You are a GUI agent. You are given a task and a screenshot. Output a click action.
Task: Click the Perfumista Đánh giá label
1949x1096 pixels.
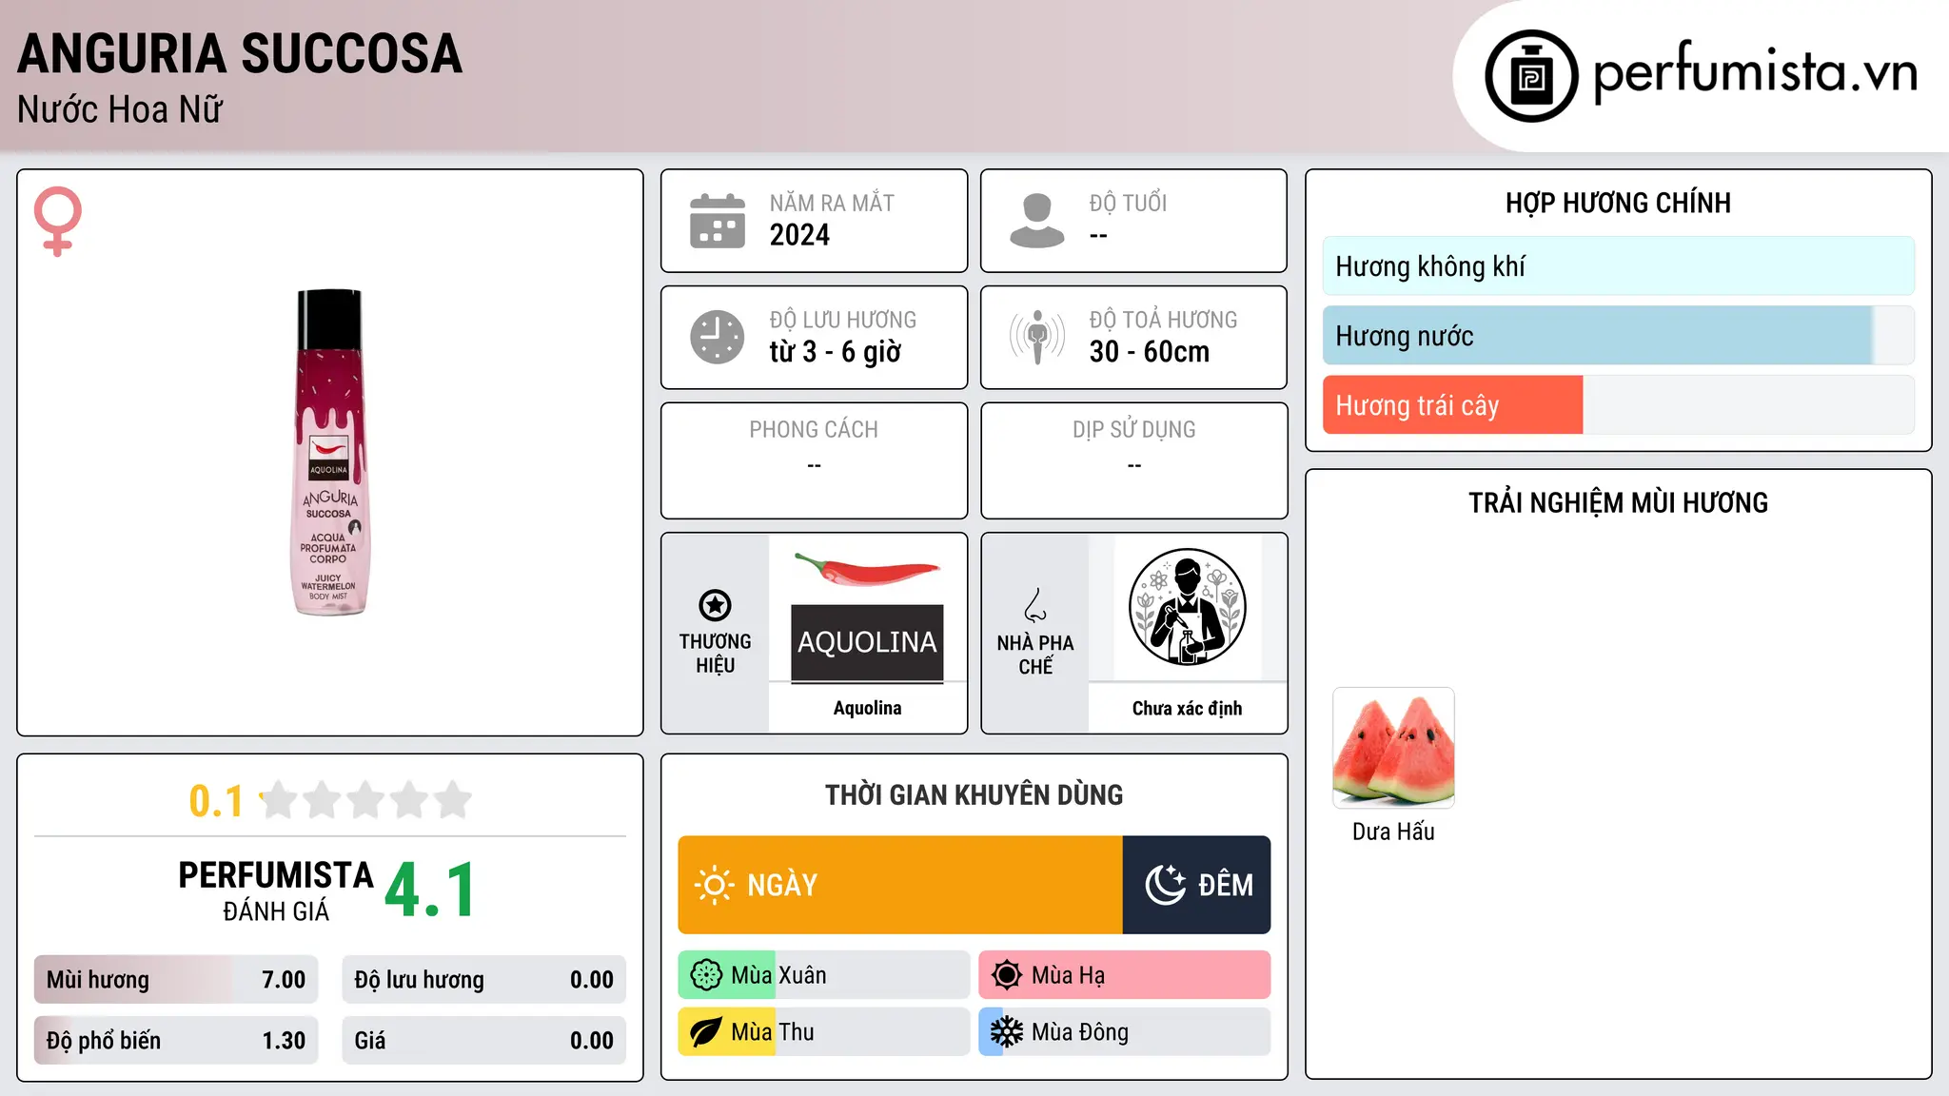click(x=276, y=891)
